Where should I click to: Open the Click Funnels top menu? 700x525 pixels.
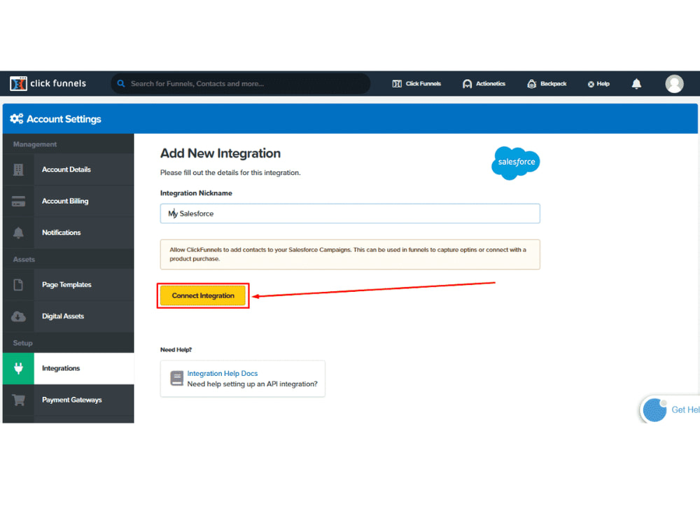[x=416, y=83]
